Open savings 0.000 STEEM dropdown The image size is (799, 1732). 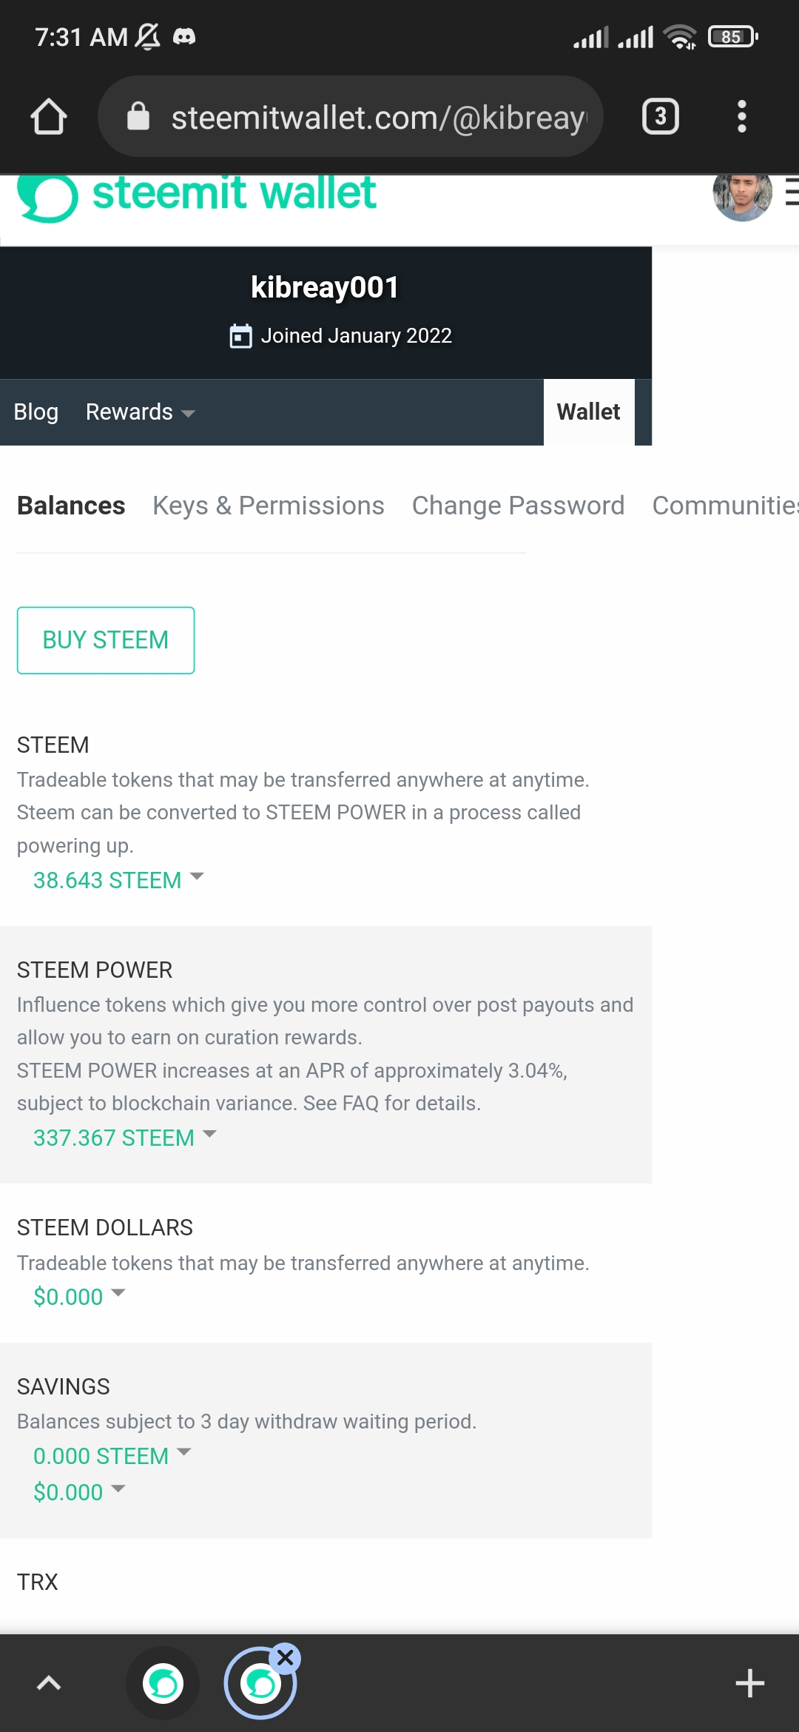(112, 1456)
